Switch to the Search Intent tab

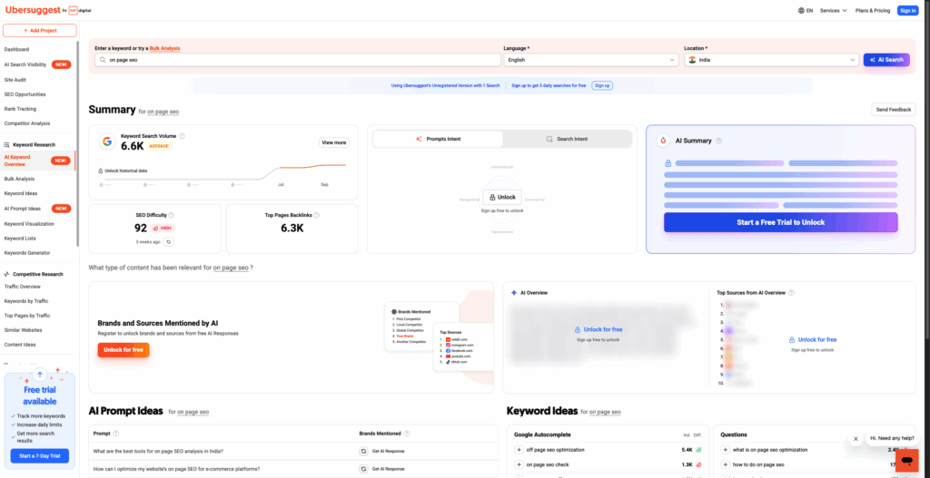click(567, 139)
